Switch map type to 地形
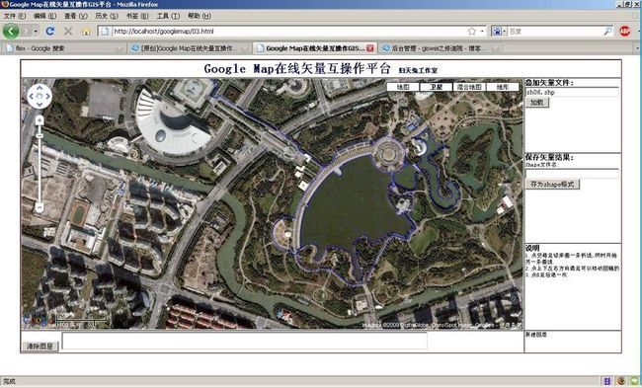The width and height of the screenshot is (642, 388). [503, 87]
